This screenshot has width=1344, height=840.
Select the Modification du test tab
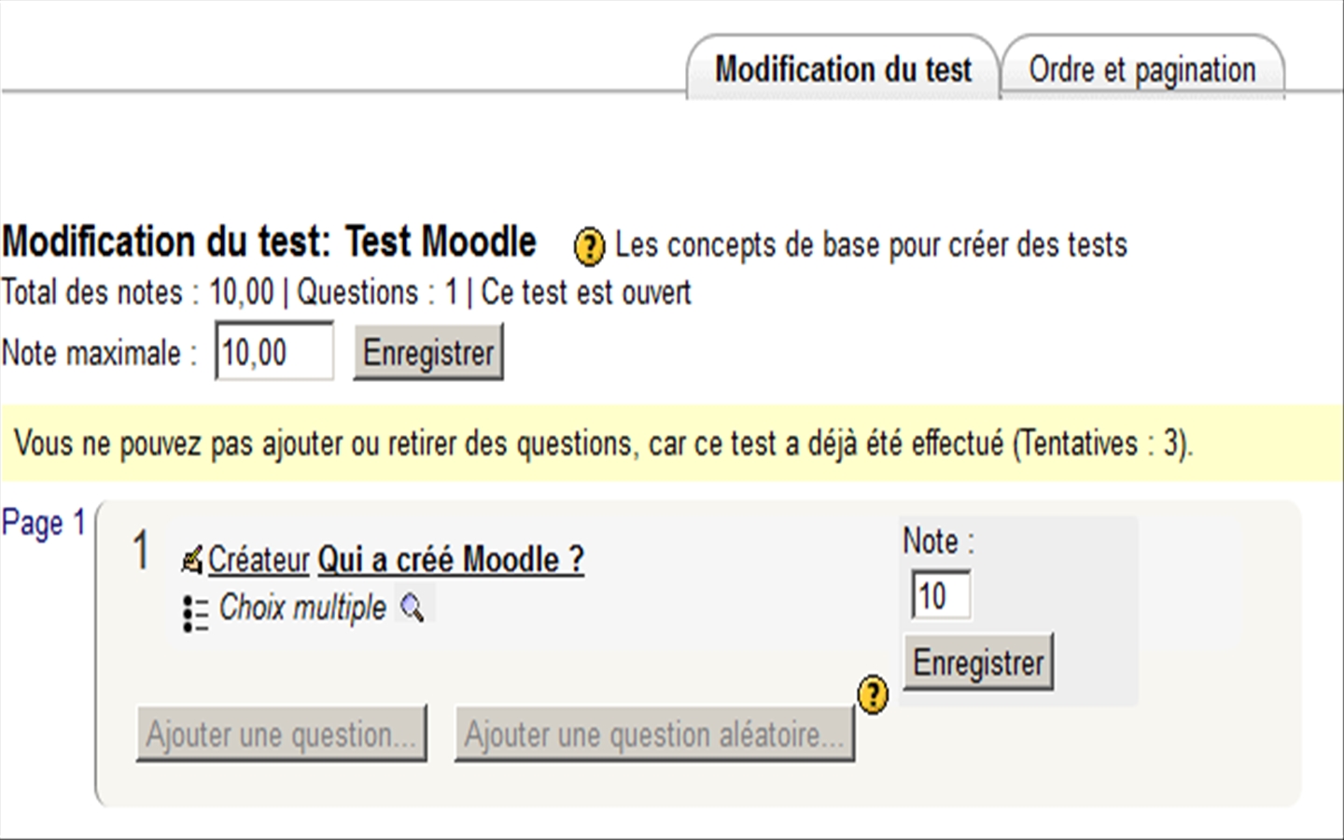pyautogui.click(x=844, y=68)
